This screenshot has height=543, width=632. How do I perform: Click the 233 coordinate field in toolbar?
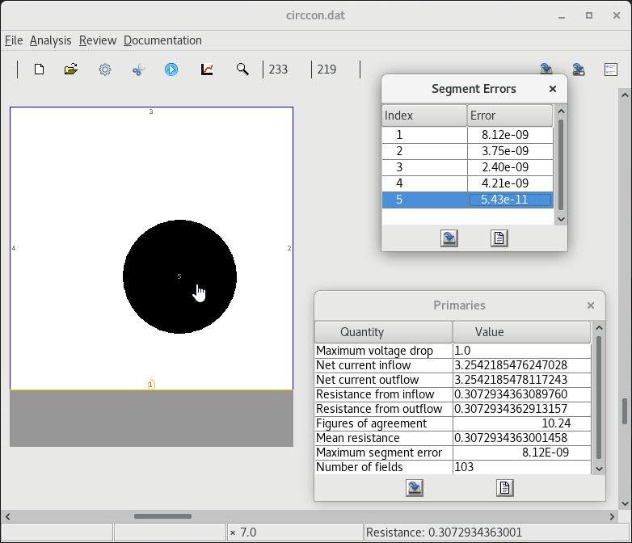[279, 69]
